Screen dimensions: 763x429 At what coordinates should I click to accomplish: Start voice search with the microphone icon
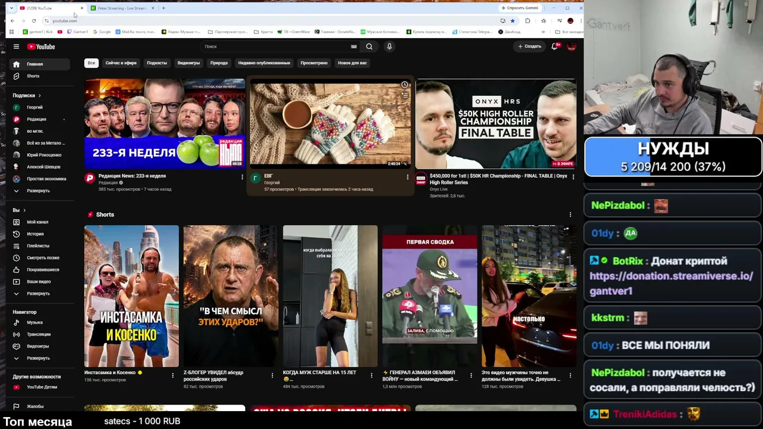point(389,46)
